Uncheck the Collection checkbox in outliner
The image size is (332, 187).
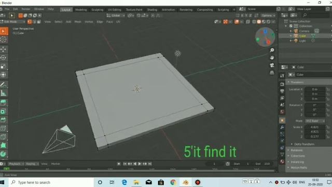(x=291, y=26)
